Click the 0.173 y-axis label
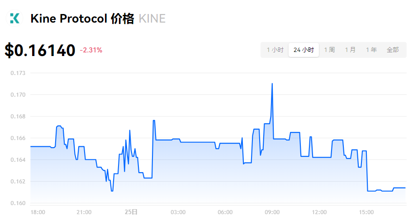The height and width of the screenshot is (220, 408). pyautogui.click(x=18, y=73)
